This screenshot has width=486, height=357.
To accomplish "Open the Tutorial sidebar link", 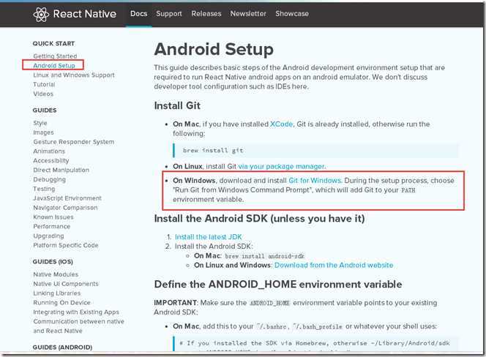I will pyautogui.click(x=44, y=84).
